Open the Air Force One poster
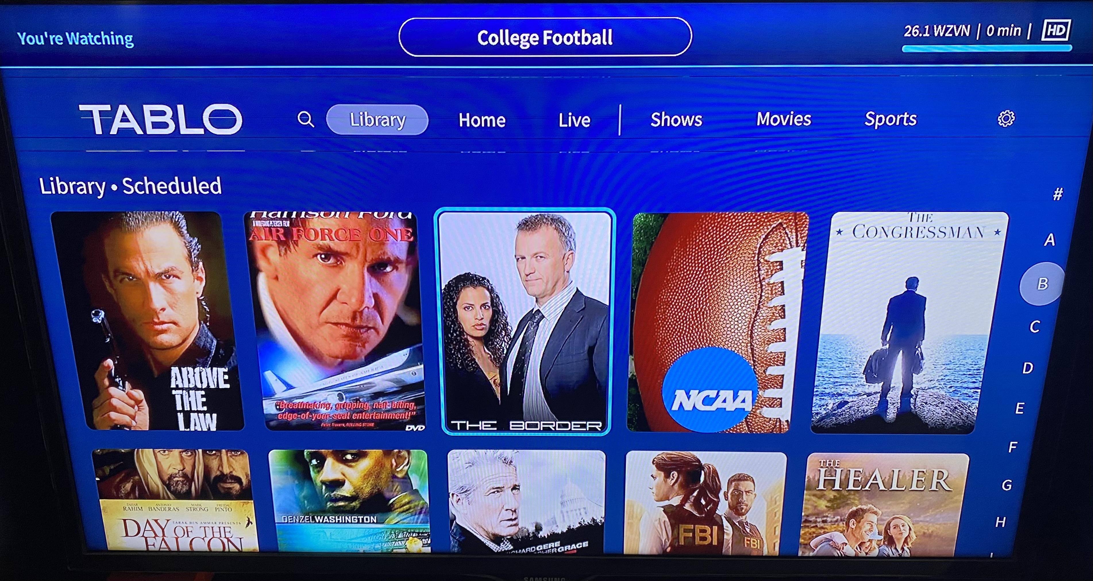Screen dimensions: 1093x581 tap(335, 321)
